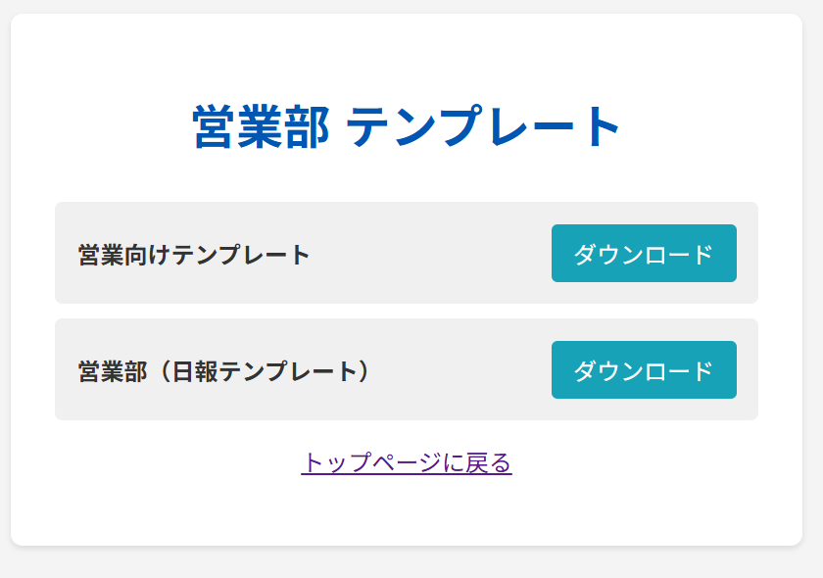Viewport: 823px width, 578px height.
Task: Get the daily report template via the teal button
Action: pos(644,369)
